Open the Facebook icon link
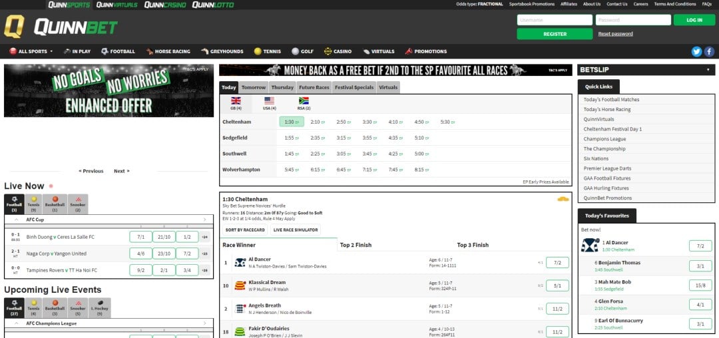The image size is (719, 338). [709, 52]
